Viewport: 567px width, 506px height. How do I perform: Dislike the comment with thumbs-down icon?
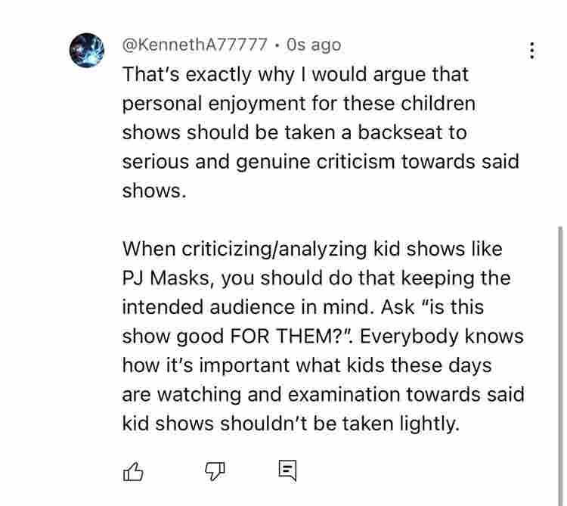click(x=215, y=471)
